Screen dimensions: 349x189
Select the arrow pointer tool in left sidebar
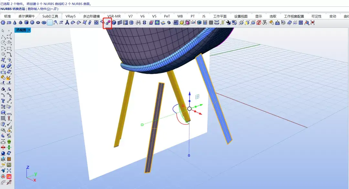coord(3,31)
